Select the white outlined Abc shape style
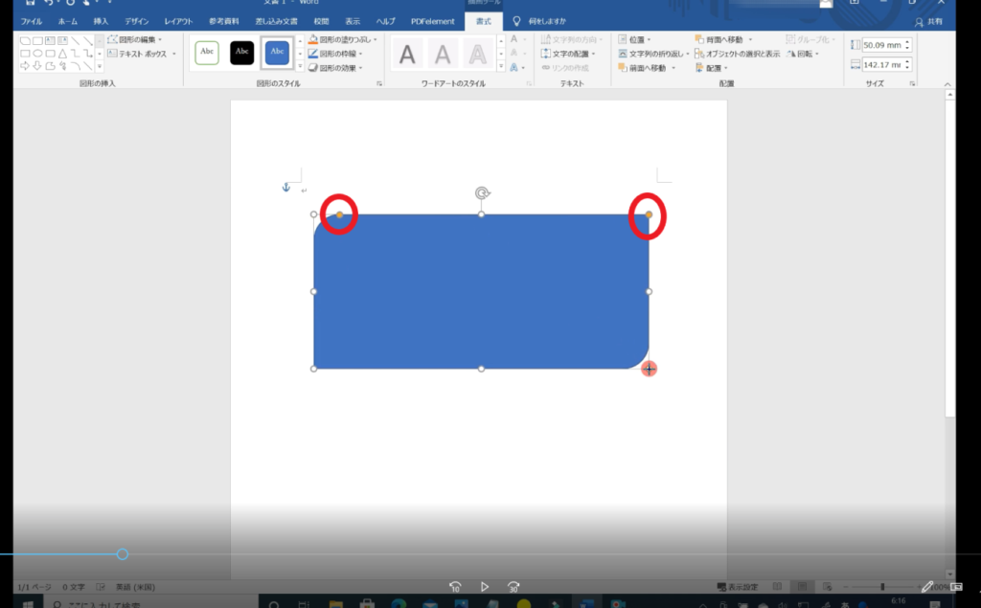The image size is (981, 608). (x=207, y=52)
